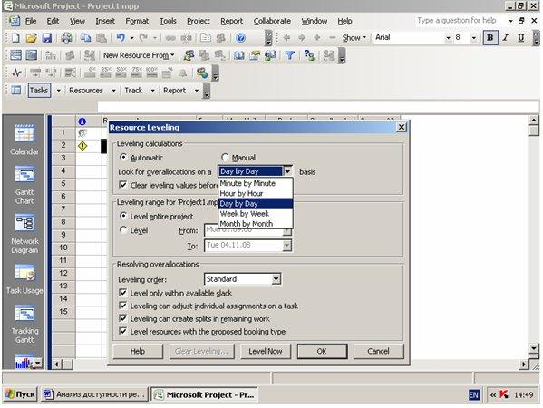Open the Report menu

click(232, 21)
